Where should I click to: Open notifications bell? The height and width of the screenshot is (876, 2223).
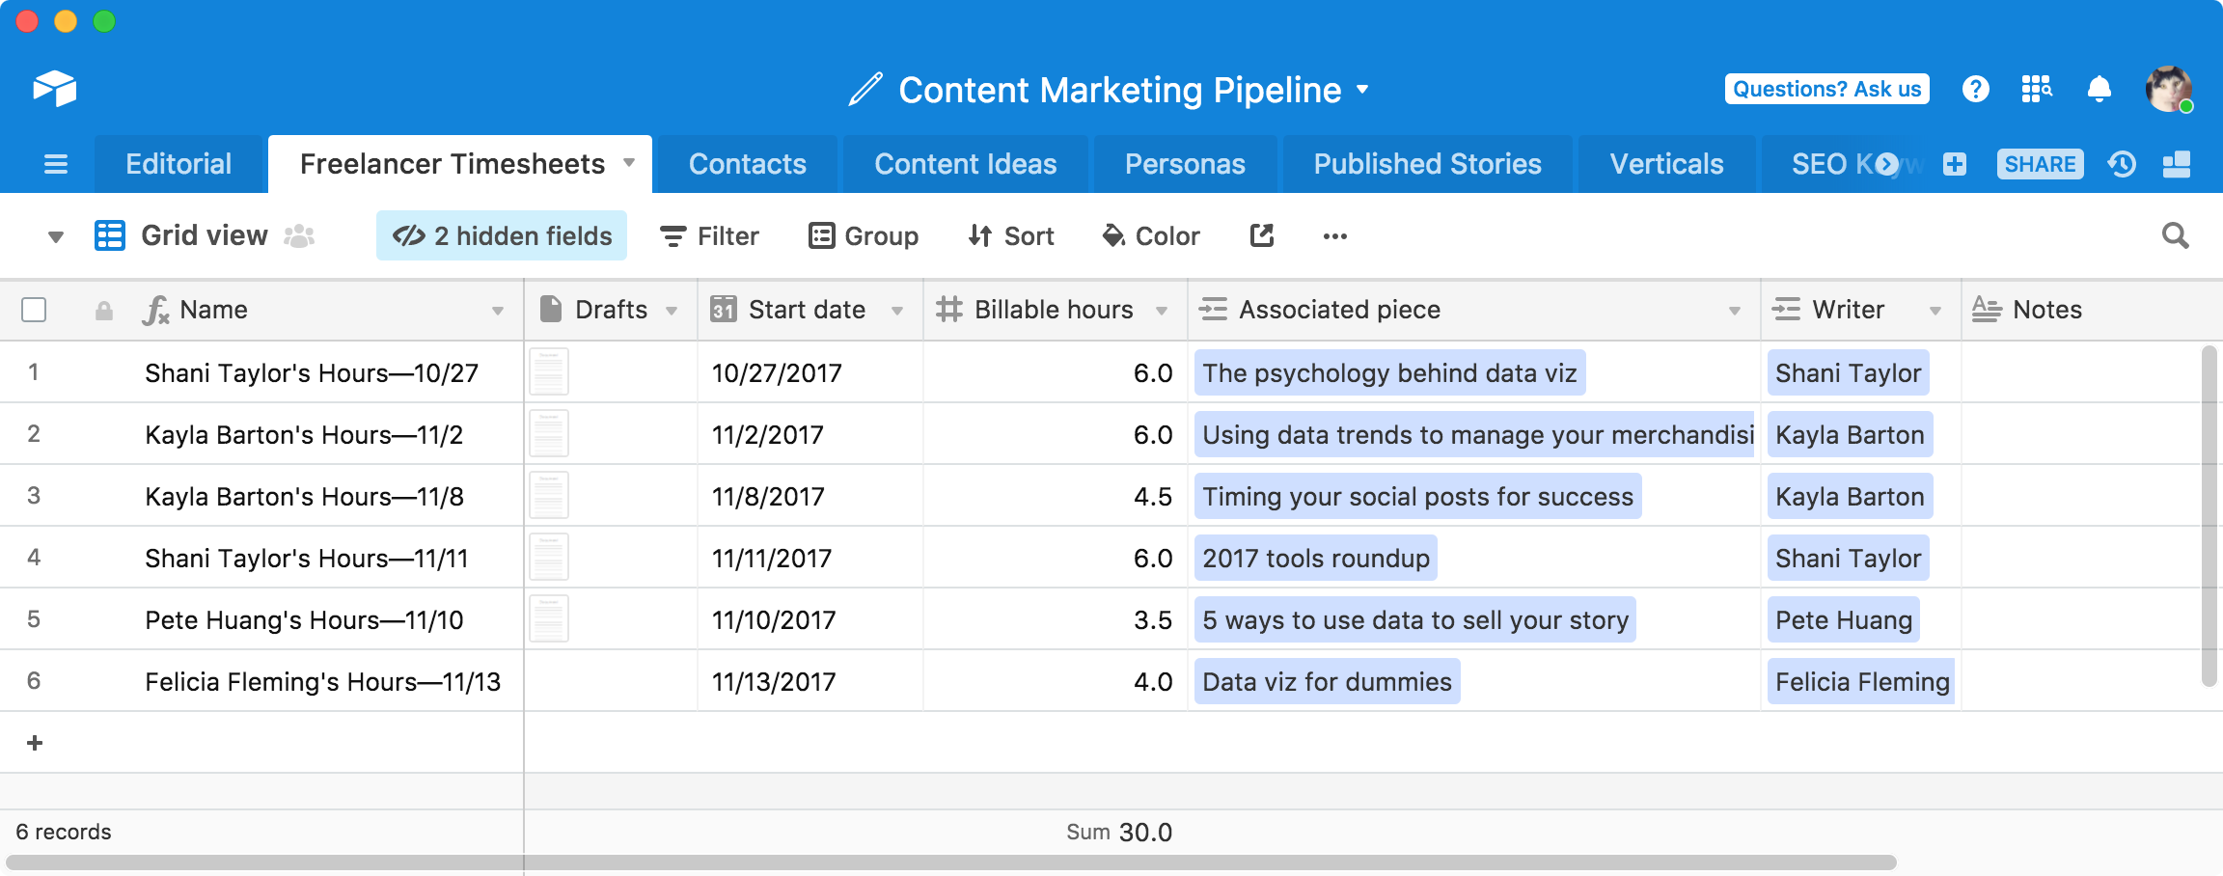(2099, 89)
